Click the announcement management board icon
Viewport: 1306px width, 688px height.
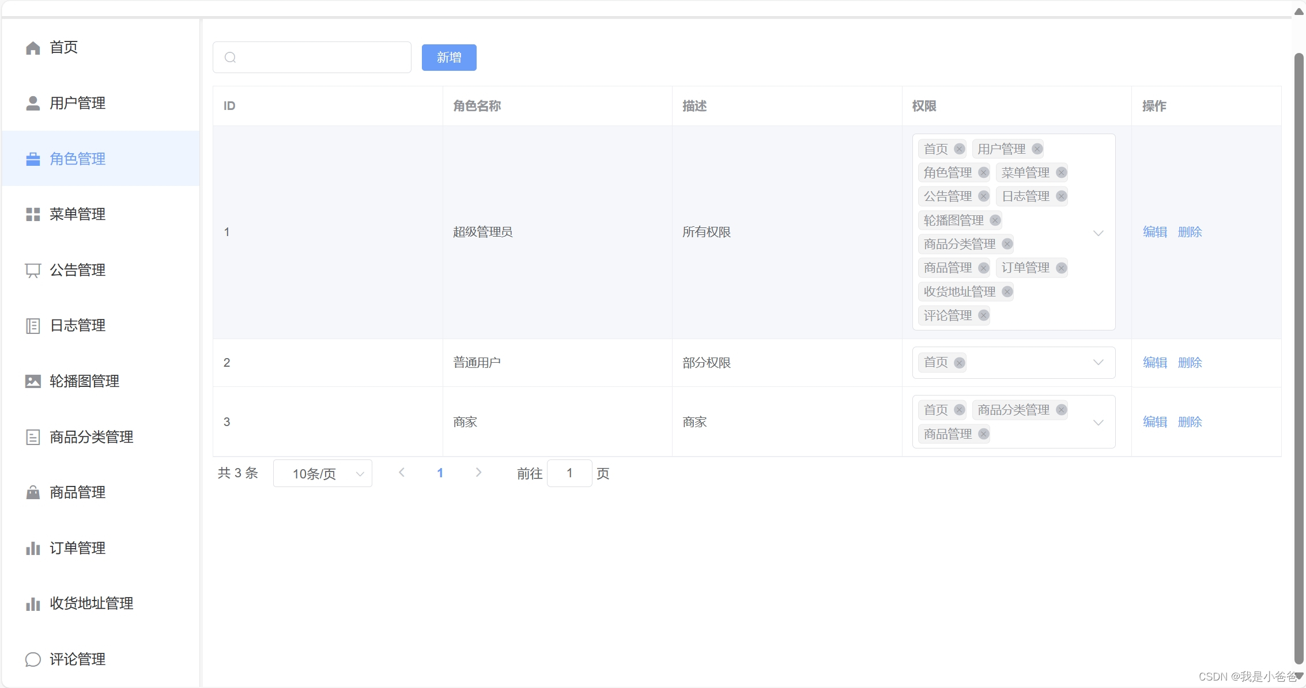[x=33, y=270]
